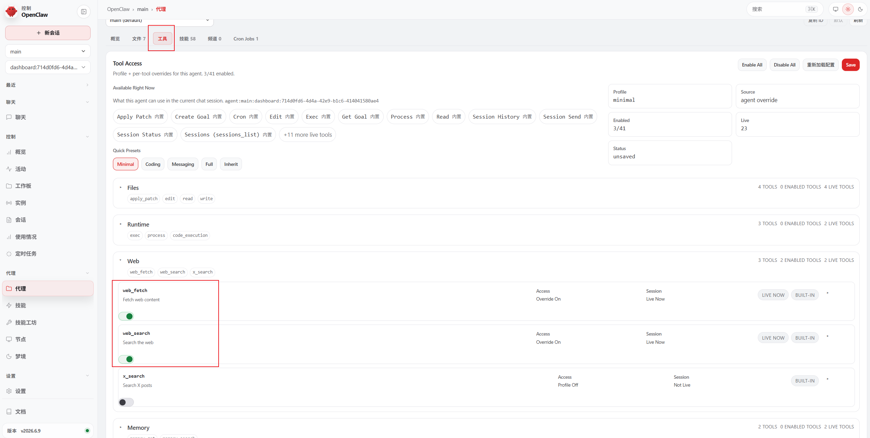
Task: Switch to dark theme moon icon
Action: pos(860,9)
